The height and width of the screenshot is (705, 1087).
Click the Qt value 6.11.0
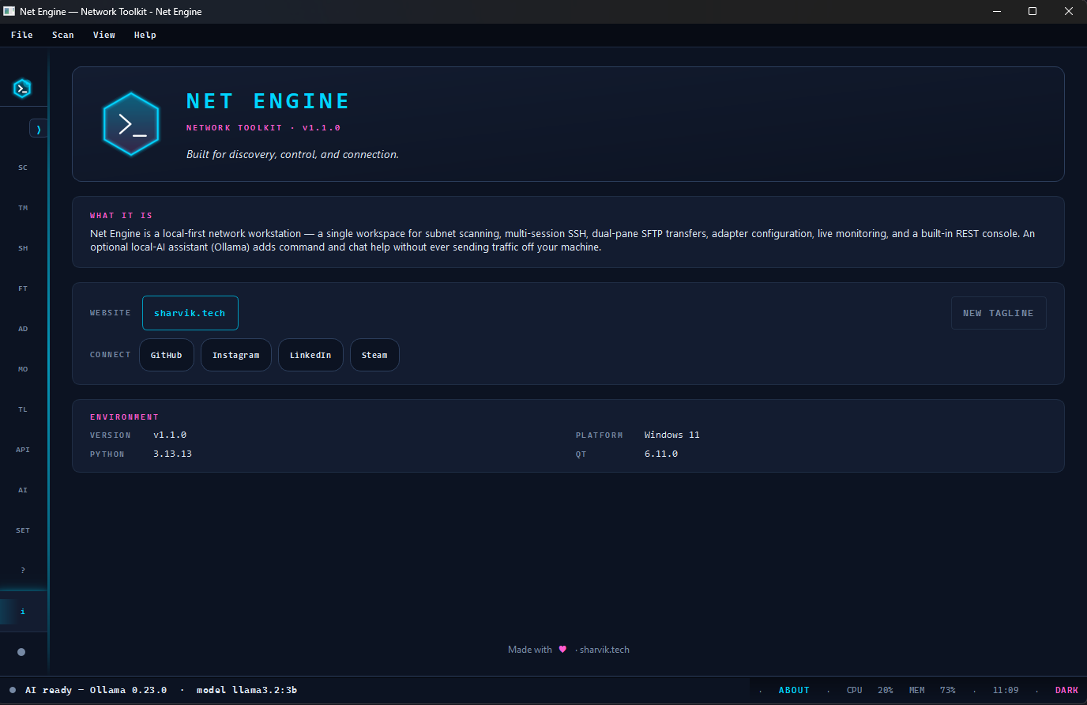click(x=661, y=454)
